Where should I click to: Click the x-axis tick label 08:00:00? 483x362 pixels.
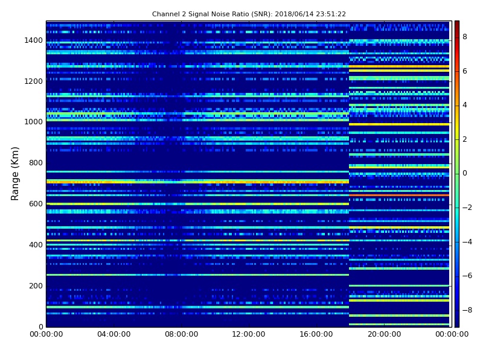tap(182, 334)
